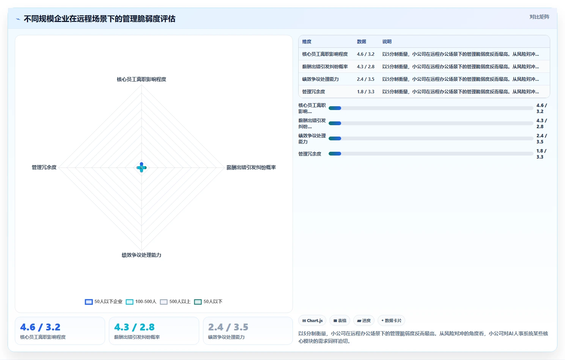Select table cell 绩效争议处理能力

click(x=320, y=79)
